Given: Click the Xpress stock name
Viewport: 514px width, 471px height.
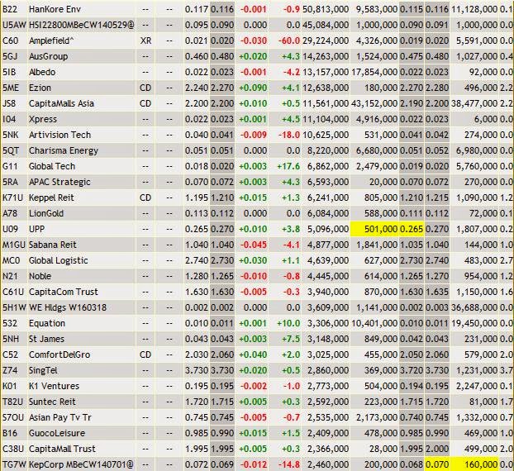Looking at the screenshot, I should coord(43,119).
